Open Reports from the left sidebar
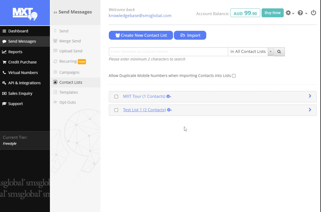 (15, 52)
